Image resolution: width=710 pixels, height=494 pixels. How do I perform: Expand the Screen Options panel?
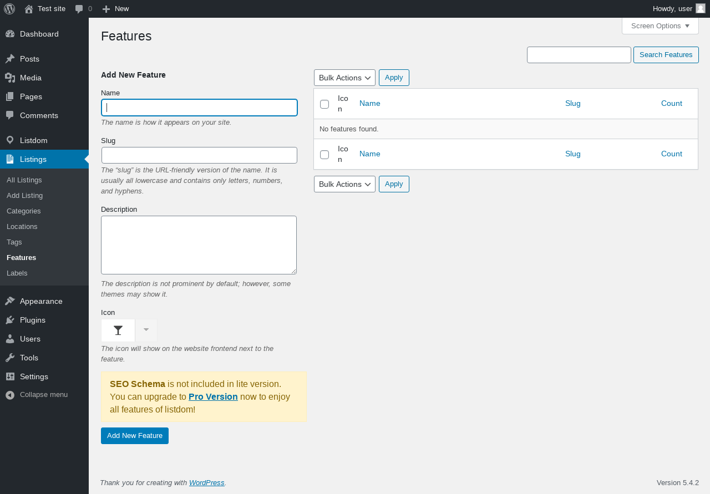tap(660, 26)
